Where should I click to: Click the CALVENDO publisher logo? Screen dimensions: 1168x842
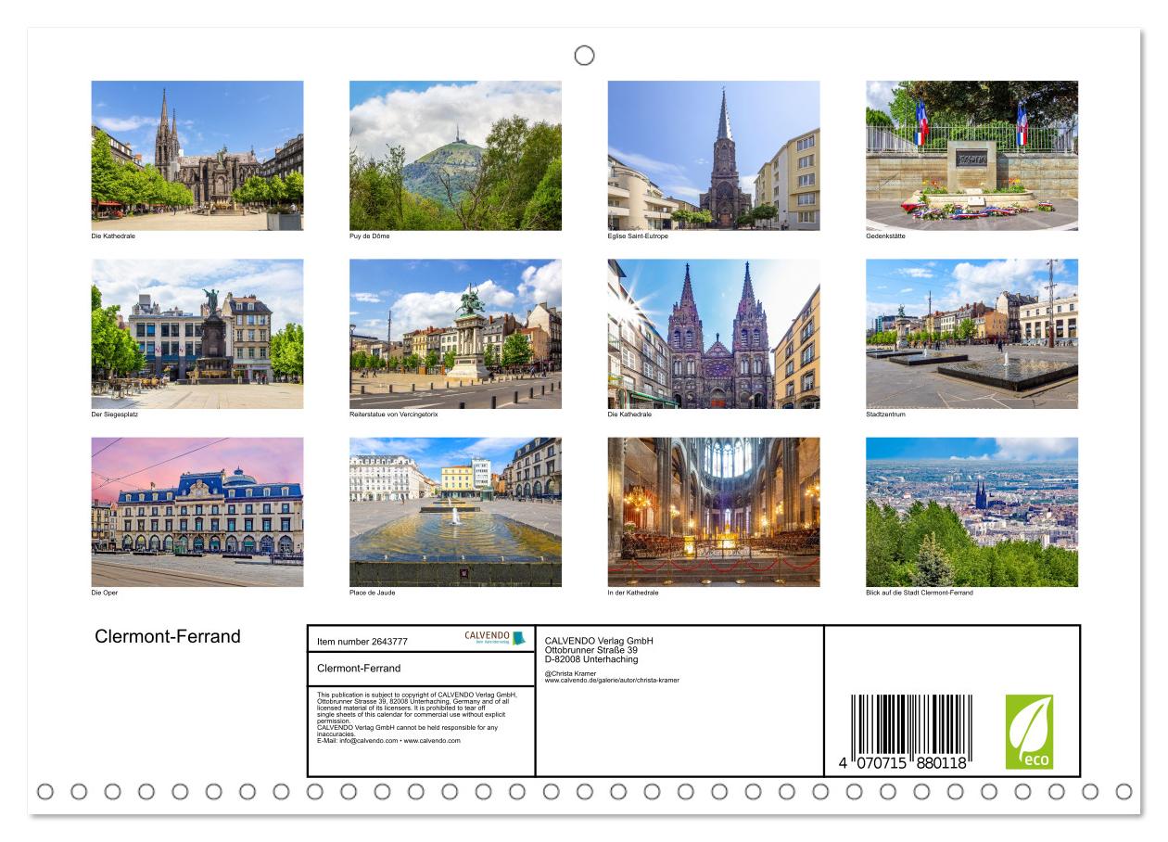(x=494, y=638)
